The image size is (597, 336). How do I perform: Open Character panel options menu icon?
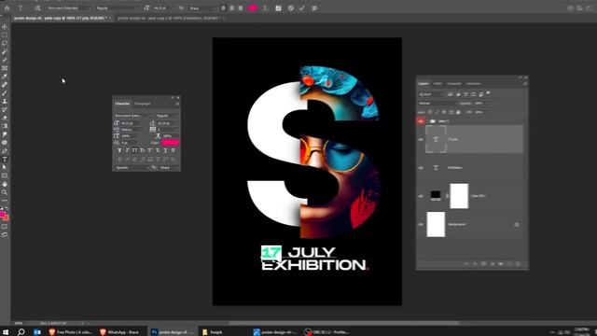coord(177,104)
